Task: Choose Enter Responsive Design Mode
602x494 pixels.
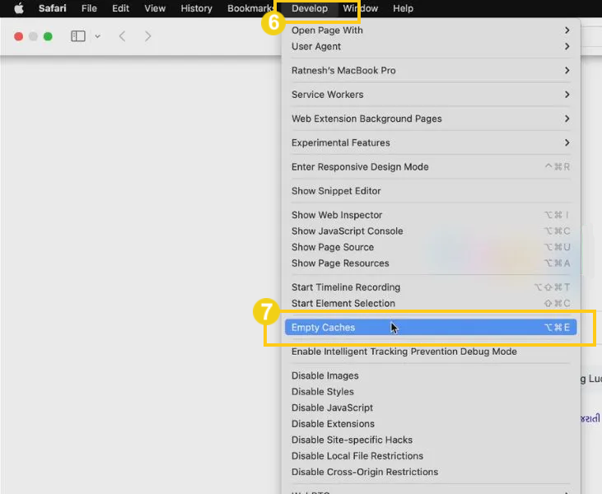Action: coord(431,167)
